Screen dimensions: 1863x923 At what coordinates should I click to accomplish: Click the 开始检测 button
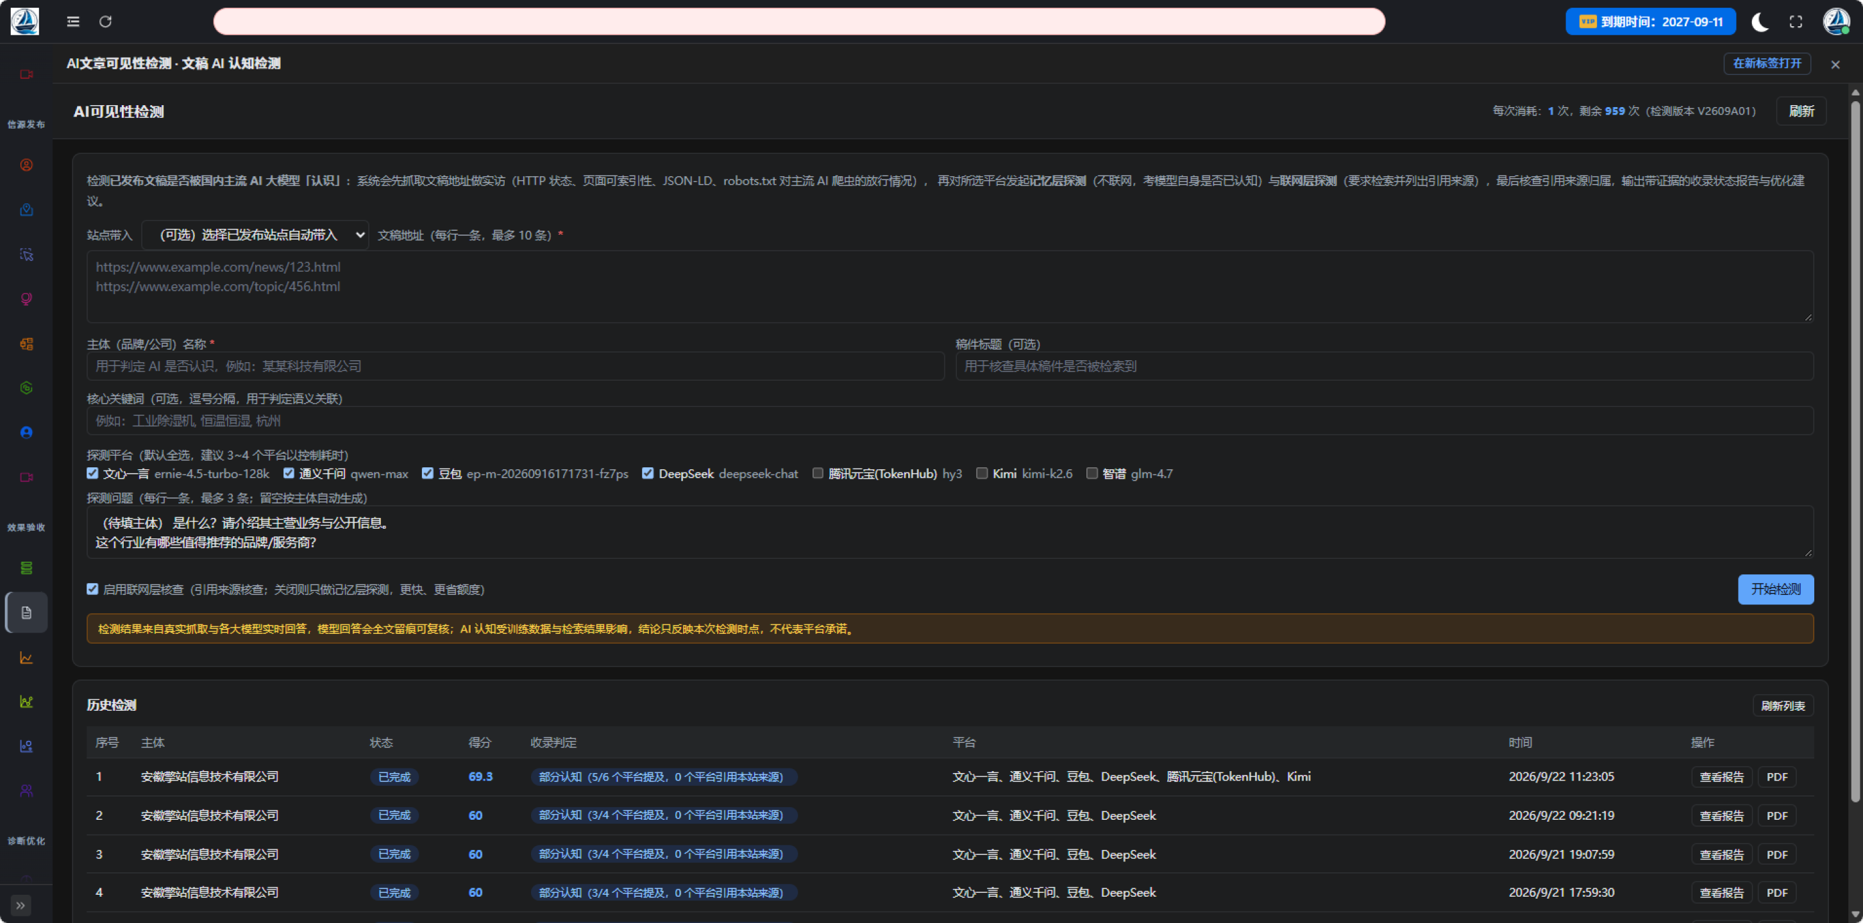click(x=1776, y=589)
